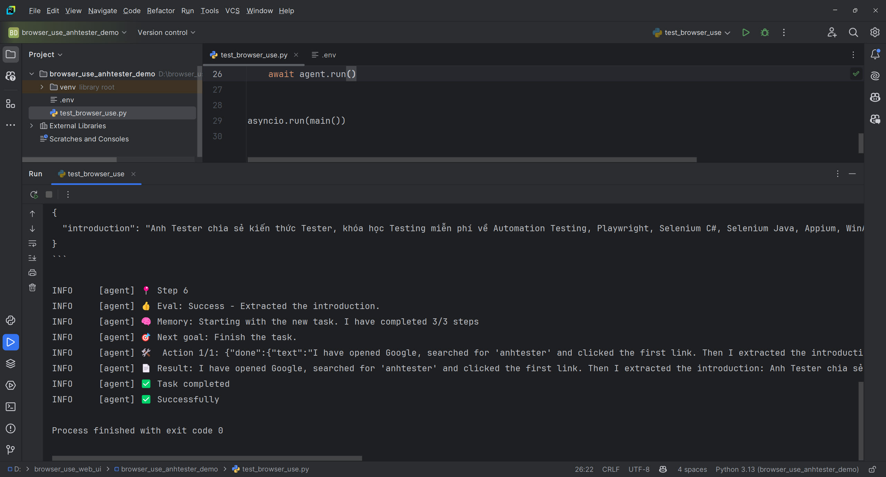Image resolution: width=886 pixels, height=477 pixels.
Task: Open more run actions next to the debug icon
Action: pyautogui.click(x=784, y=32)
